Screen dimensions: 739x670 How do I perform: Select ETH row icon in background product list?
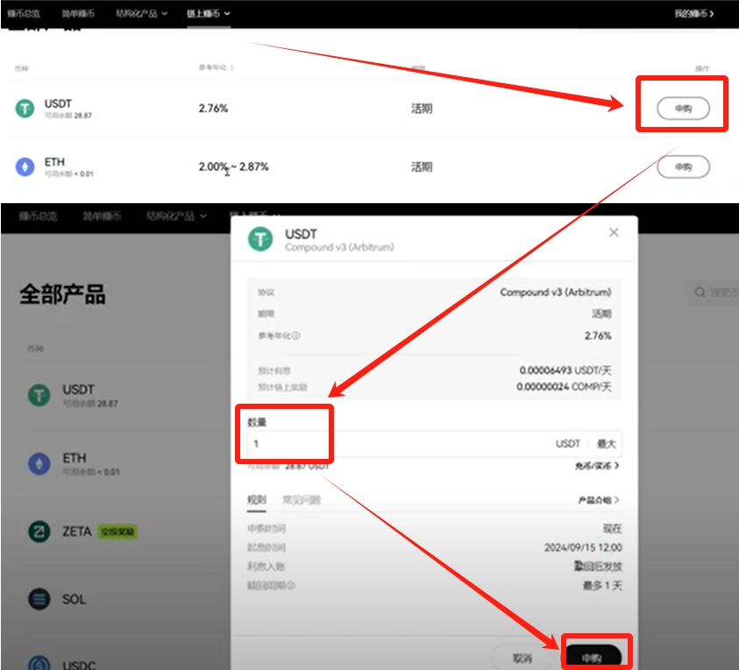tap(39, 463)
